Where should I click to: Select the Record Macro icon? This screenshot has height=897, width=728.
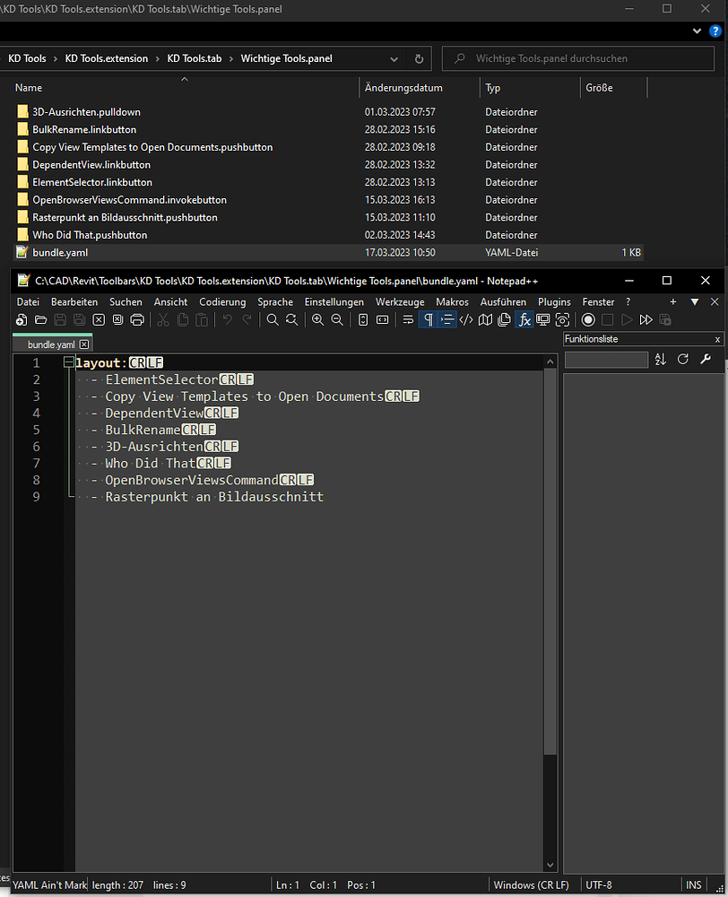[588, 319]
